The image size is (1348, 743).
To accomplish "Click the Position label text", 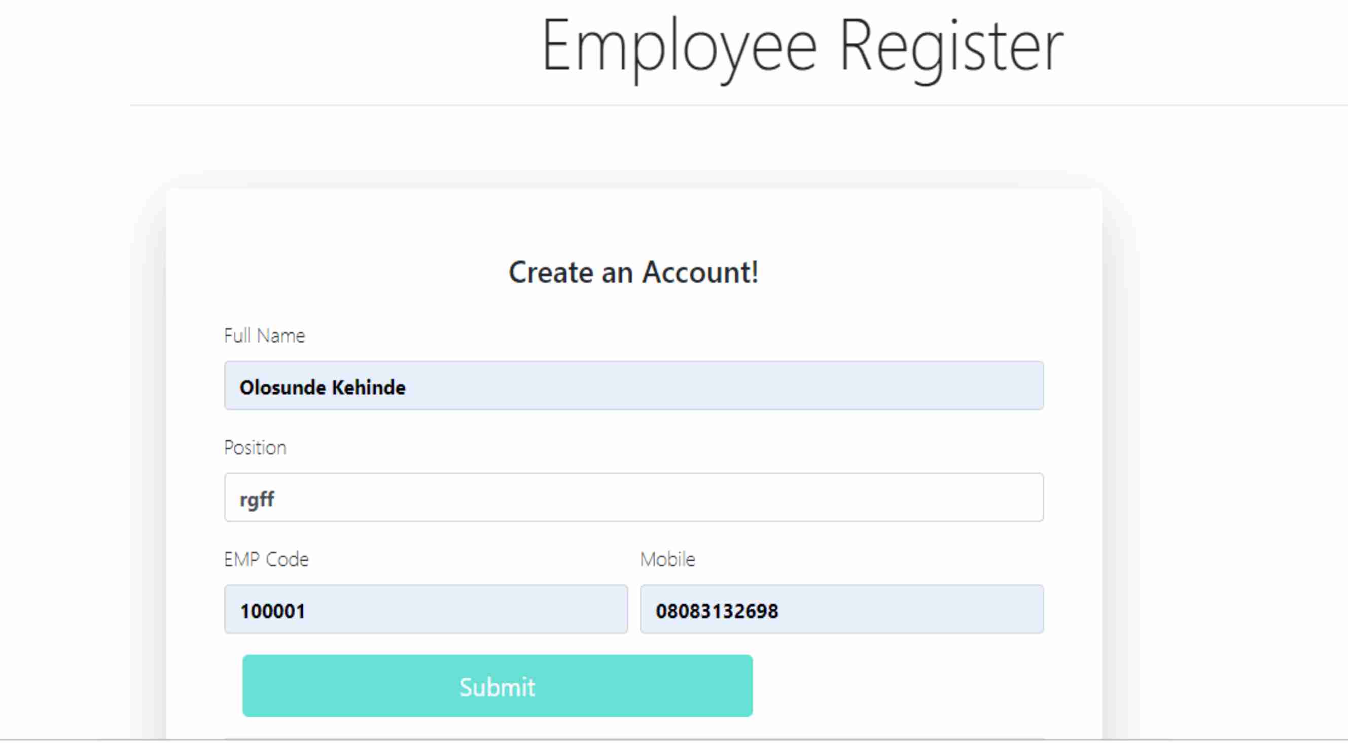I will pyautogui.click(x=256, y=448).
